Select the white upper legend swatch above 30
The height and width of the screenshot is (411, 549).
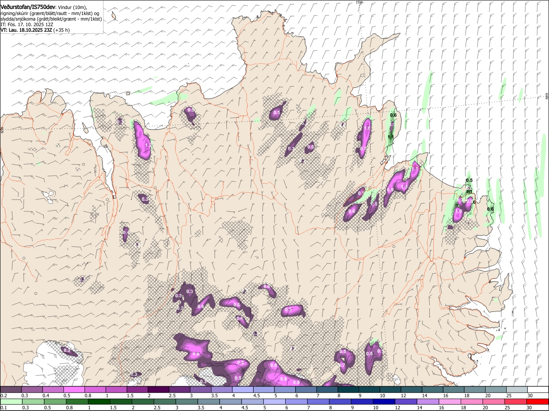(537, 390)
